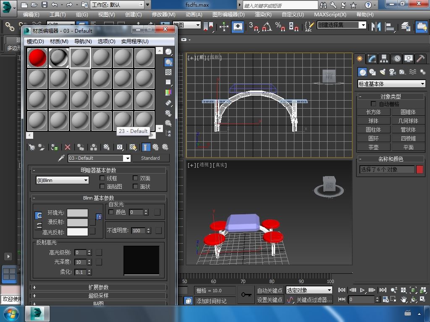Select the Lights category icon in Create panel
The height and width of the screenshot is (322, 430).
tap(383, 72)
